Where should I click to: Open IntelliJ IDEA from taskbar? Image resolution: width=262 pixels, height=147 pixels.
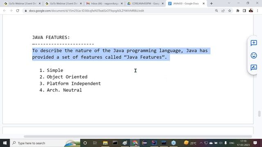pyautogui.click(x=154, y=143)
